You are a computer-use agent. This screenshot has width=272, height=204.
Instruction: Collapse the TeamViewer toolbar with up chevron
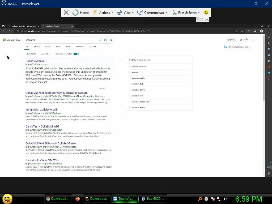[x=207, y=20]
